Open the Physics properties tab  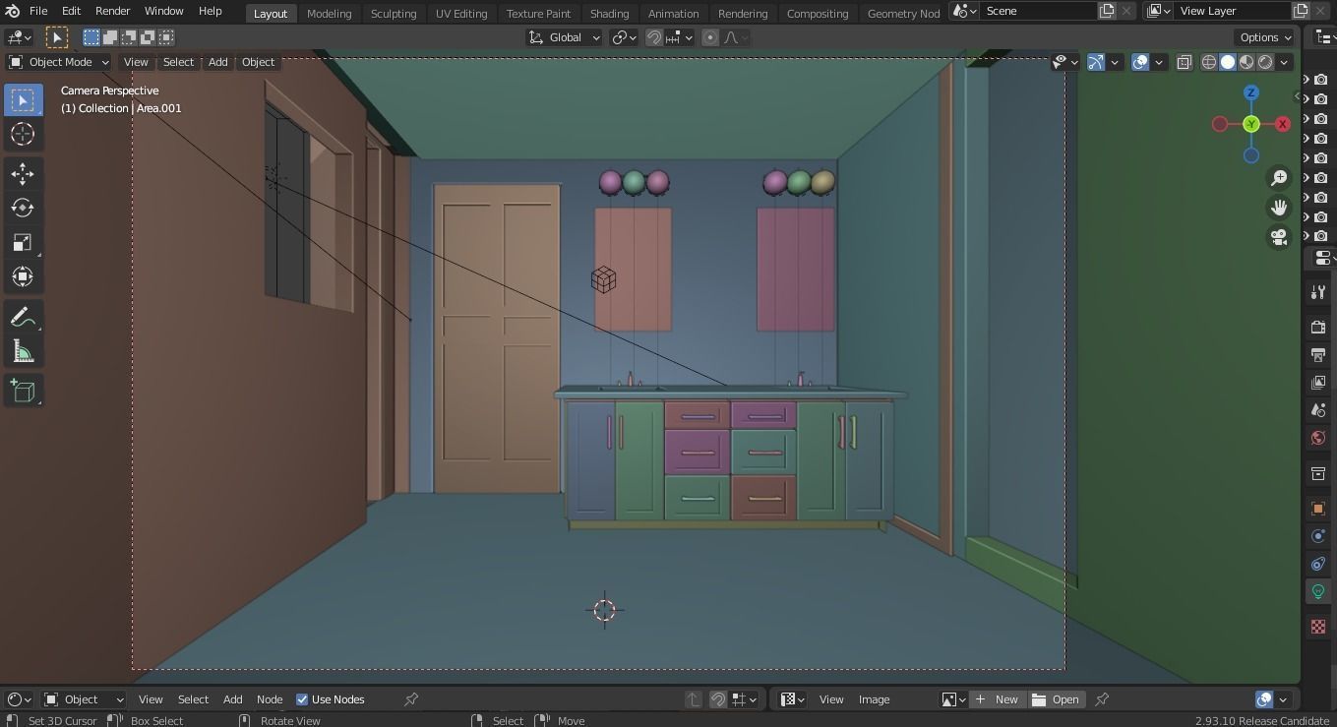(1319, 536)
